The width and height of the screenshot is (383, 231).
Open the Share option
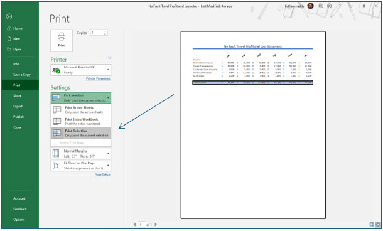coord(17,95)
